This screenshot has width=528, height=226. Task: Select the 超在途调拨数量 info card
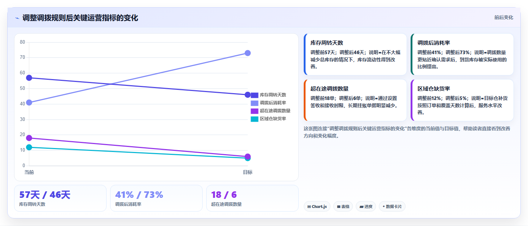pyautogui.click(x=355, y=100)
